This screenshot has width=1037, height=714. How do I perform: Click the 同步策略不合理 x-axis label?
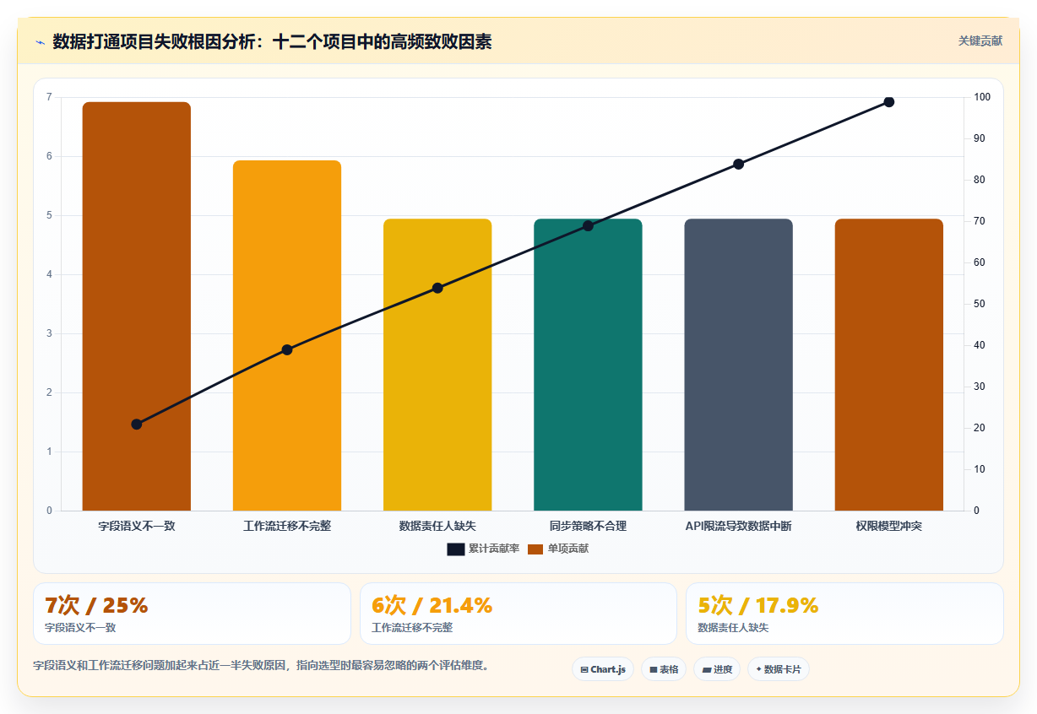click(x=589, y=526)
